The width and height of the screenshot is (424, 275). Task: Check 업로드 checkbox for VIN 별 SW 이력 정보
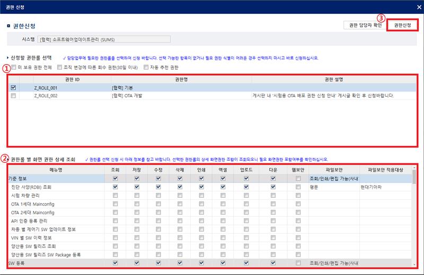(246, 238)
